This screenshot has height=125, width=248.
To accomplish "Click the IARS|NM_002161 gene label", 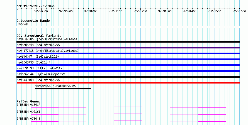I will tap(28, 112).
